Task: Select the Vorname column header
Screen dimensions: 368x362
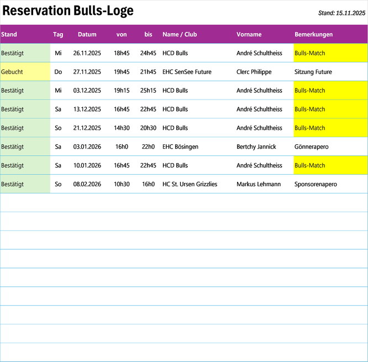Action: (x=249, y=34)
